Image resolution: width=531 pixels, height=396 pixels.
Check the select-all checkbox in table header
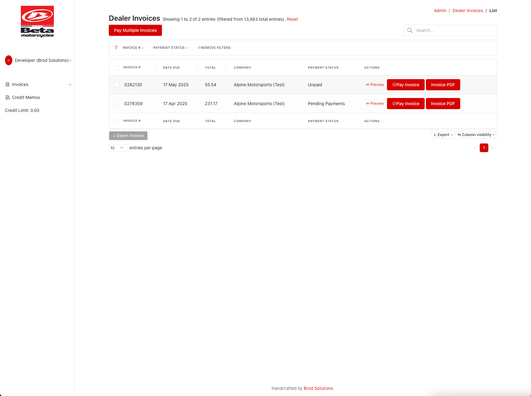(x=117, y=67)
